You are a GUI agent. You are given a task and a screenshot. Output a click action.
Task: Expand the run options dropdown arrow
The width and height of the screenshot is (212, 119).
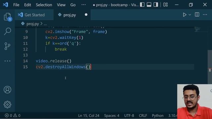pyautogui.click(x=190, y=15)
